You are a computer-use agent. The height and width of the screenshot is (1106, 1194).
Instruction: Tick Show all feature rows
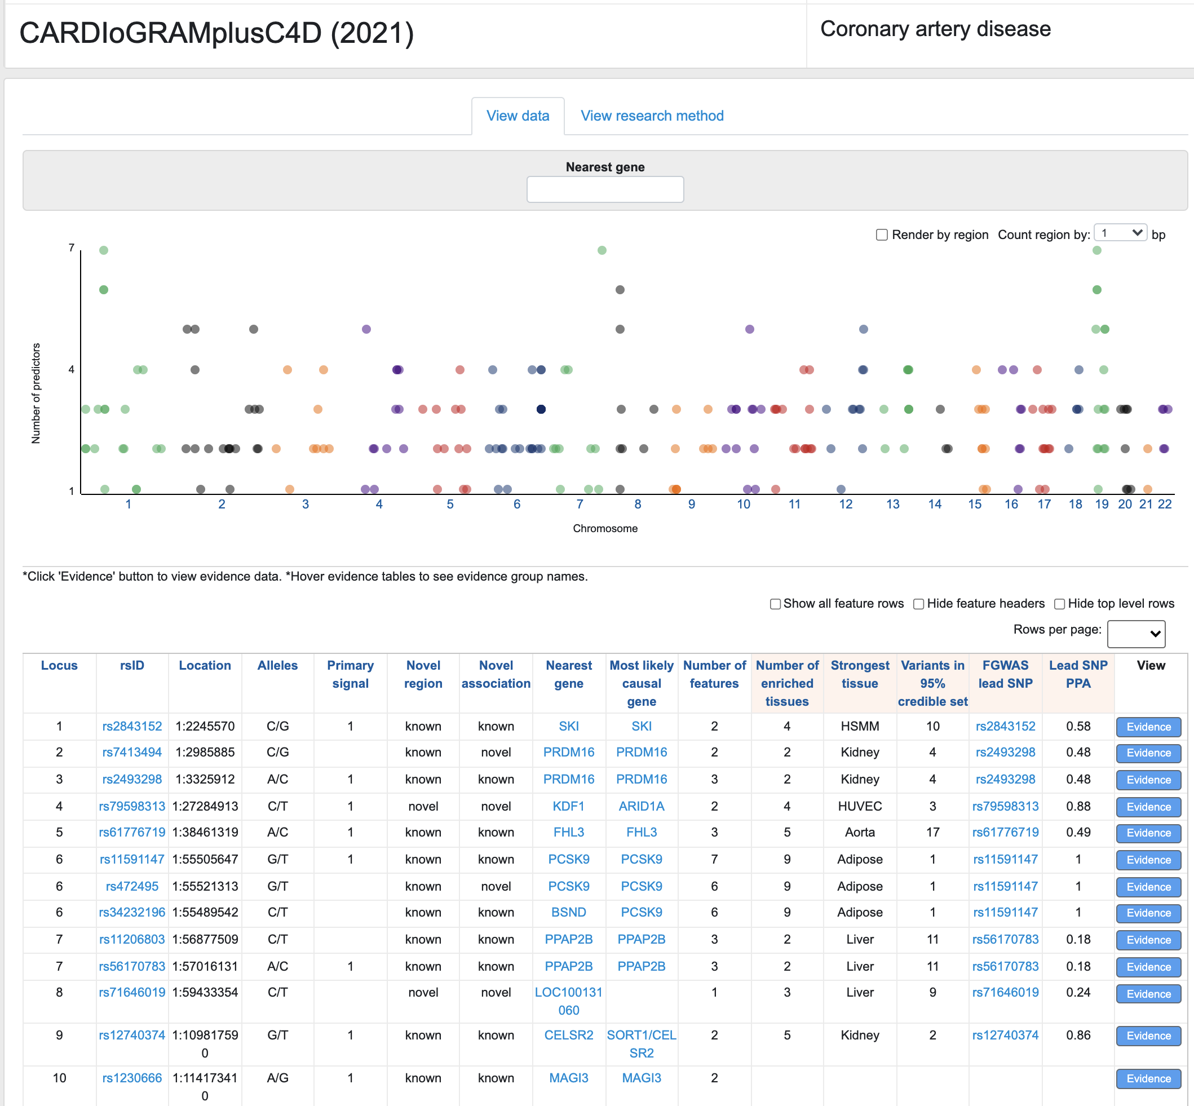click(x=775, y=604)
